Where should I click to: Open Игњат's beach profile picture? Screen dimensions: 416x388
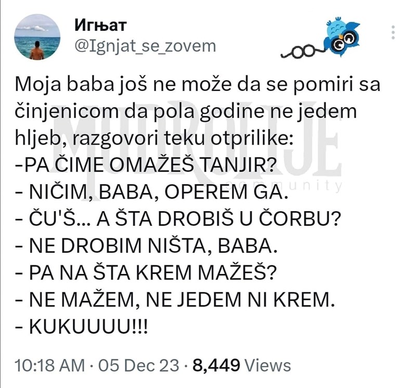point(37,36)
